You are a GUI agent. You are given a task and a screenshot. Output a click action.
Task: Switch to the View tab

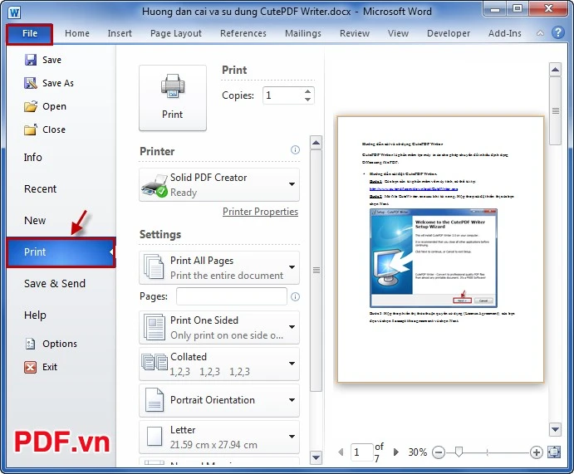click(x=398, y=33)
